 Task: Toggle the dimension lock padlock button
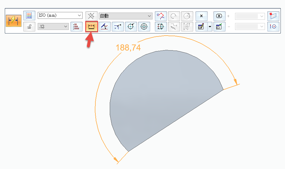coord(29,27)
